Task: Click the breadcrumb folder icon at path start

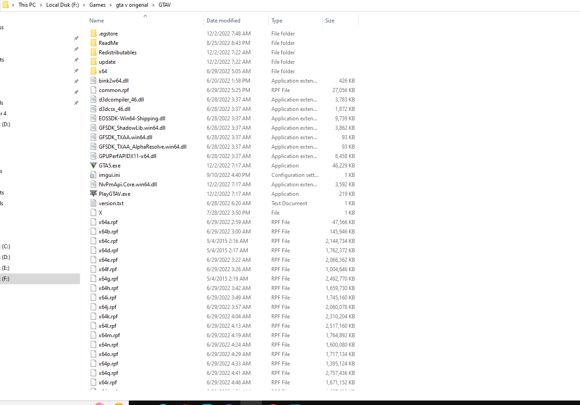Action: (5, 4)
